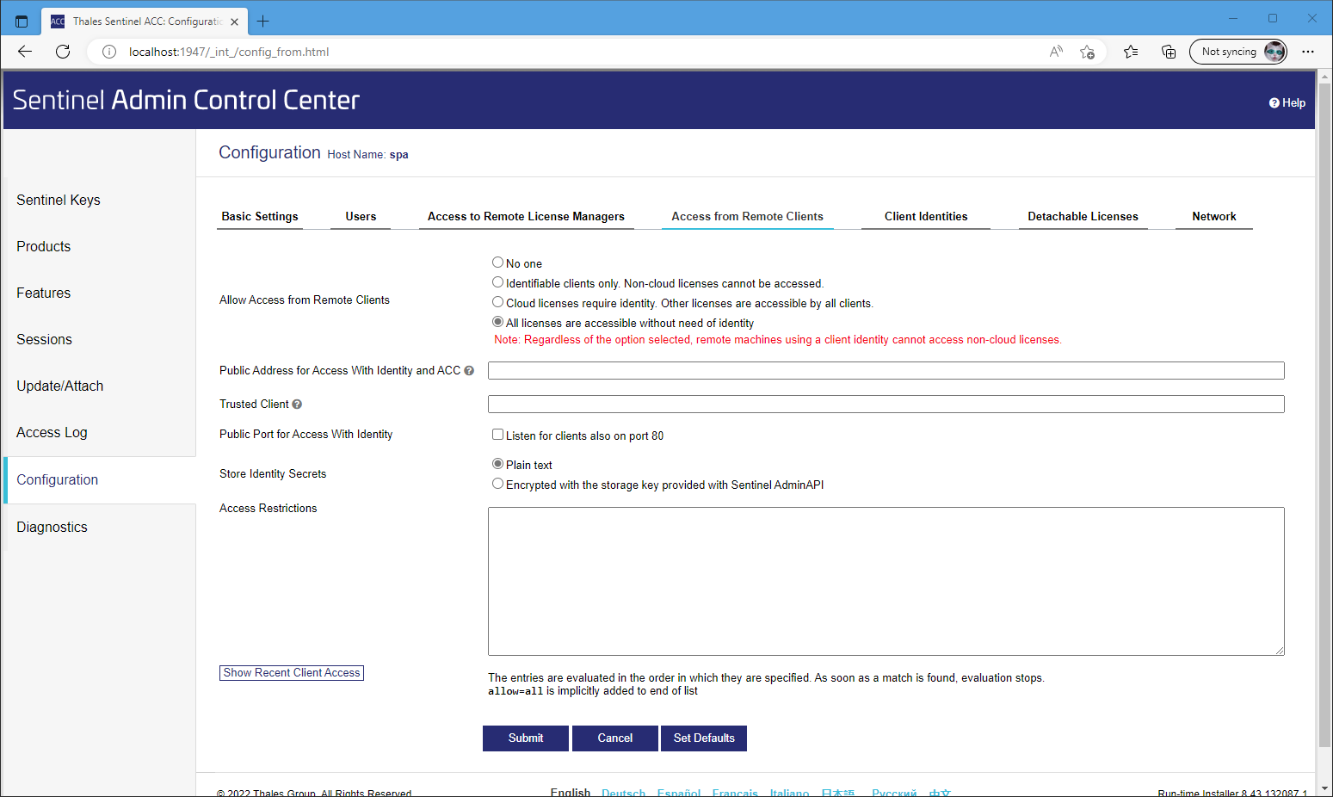Click the Help question mark icon
The image size is (1333, 797).
(1274, 103)
